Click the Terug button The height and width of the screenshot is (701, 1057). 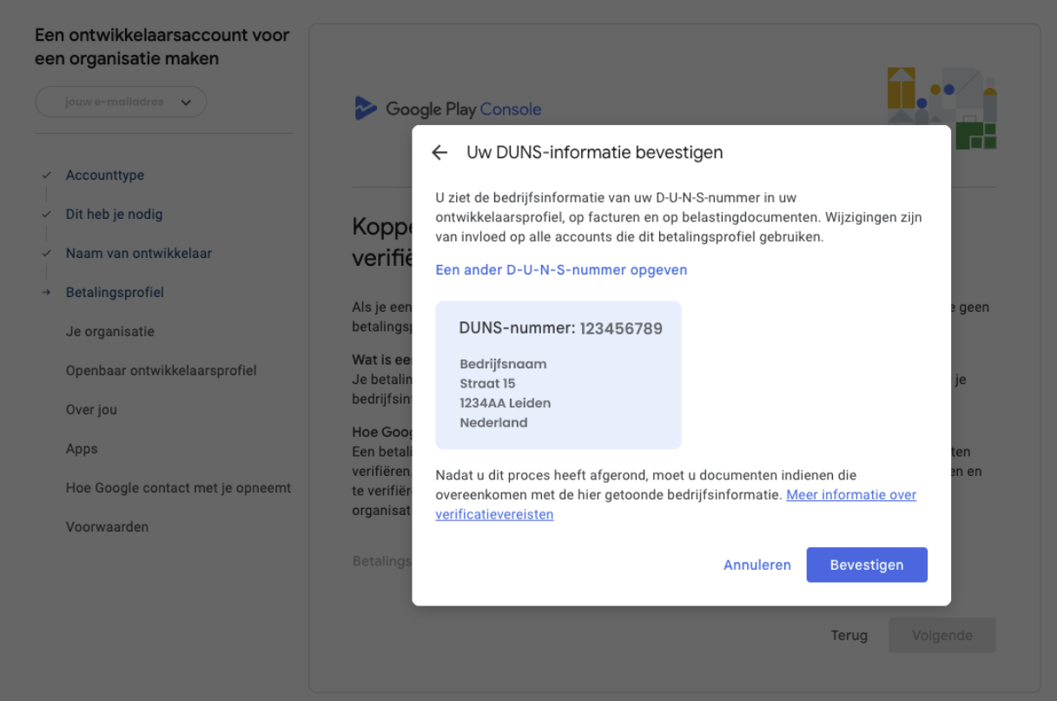849,635
